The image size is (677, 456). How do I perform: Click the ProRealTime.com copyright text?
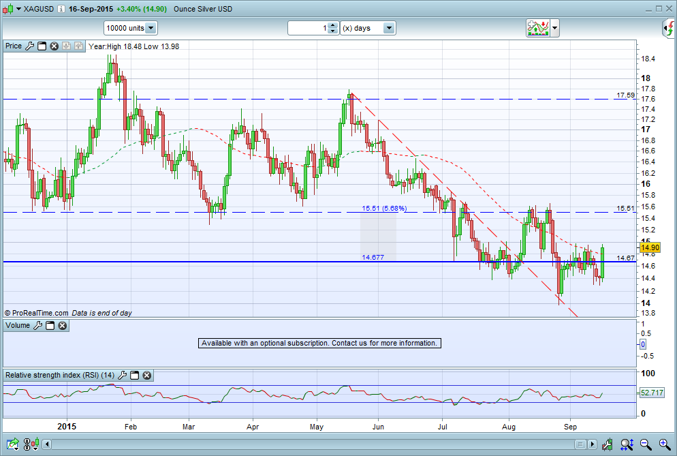pyautogui.click(x=36, y=313)
